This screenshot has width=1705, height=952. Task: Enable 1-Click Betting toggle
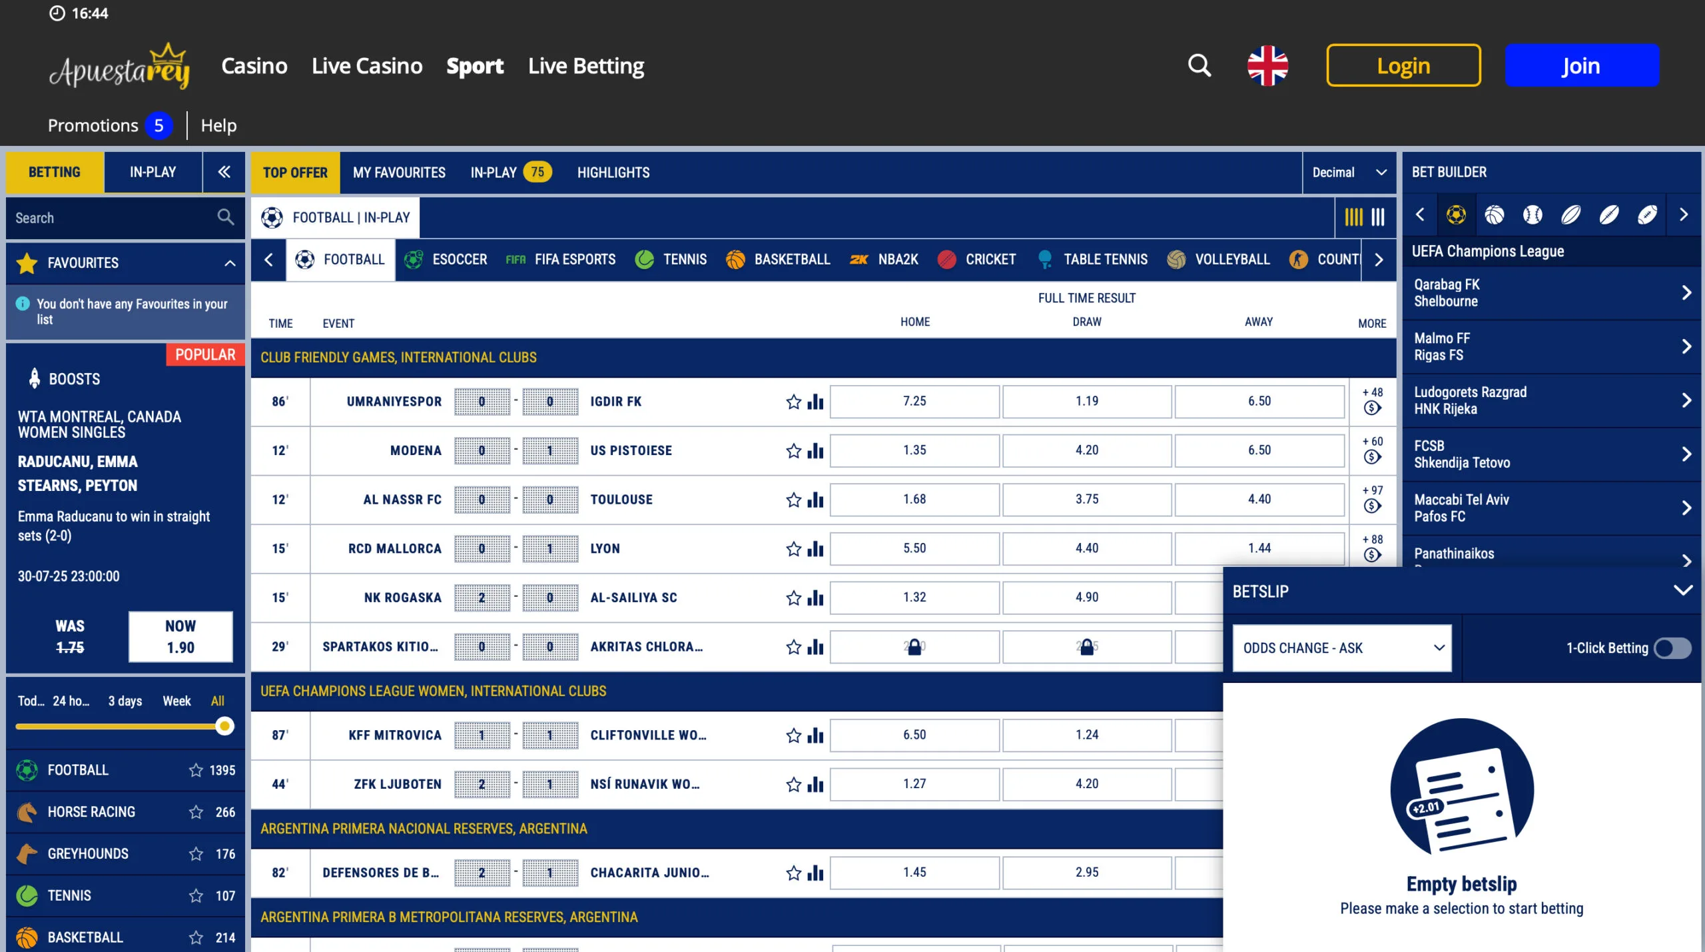1672,648
